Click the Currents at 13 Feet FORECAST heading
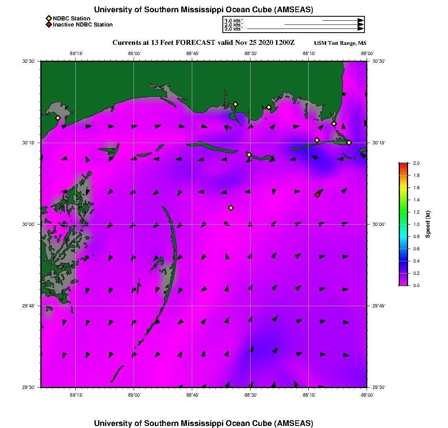The width and height of the screenshot is (448, 428). [x=203, y=42]
